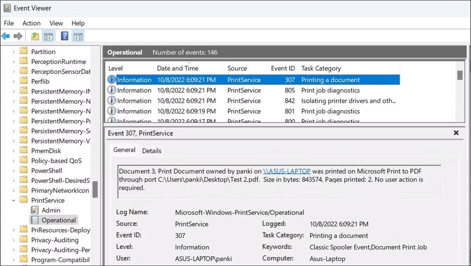Click the Forward arrow toolbar icon
The width and height of the screenshot is (471, 266).
click(18, 36)
